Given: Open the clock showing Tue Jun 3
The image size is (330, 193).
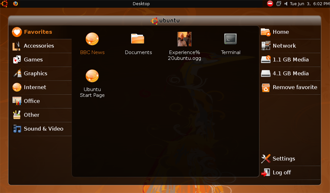Looking at the screenshot, I should (x=309, y=4).
